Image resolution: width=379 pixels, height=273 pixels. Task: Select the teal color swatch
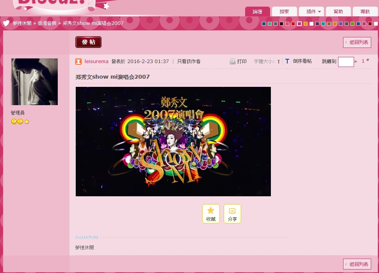click(323, 24)
